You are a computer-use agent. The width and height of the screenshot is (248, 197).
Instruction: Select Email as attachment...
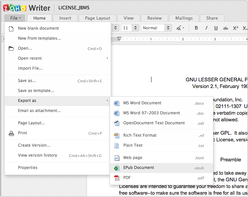58,111
